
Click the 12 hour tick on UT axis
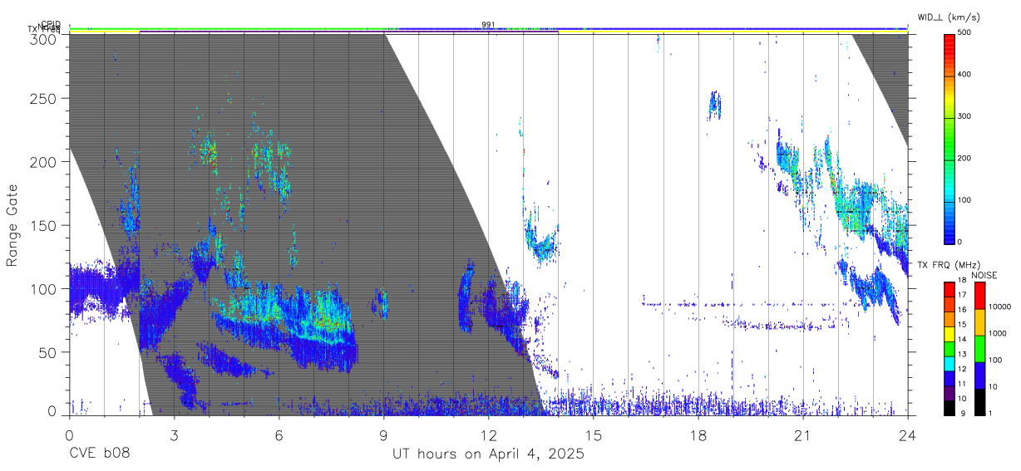489,435
